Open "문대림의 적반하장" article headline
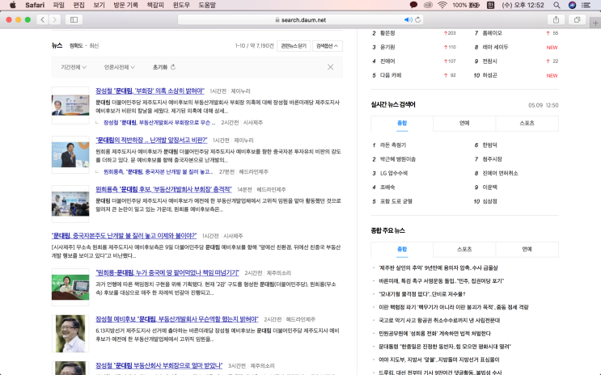 pos(151,140)
